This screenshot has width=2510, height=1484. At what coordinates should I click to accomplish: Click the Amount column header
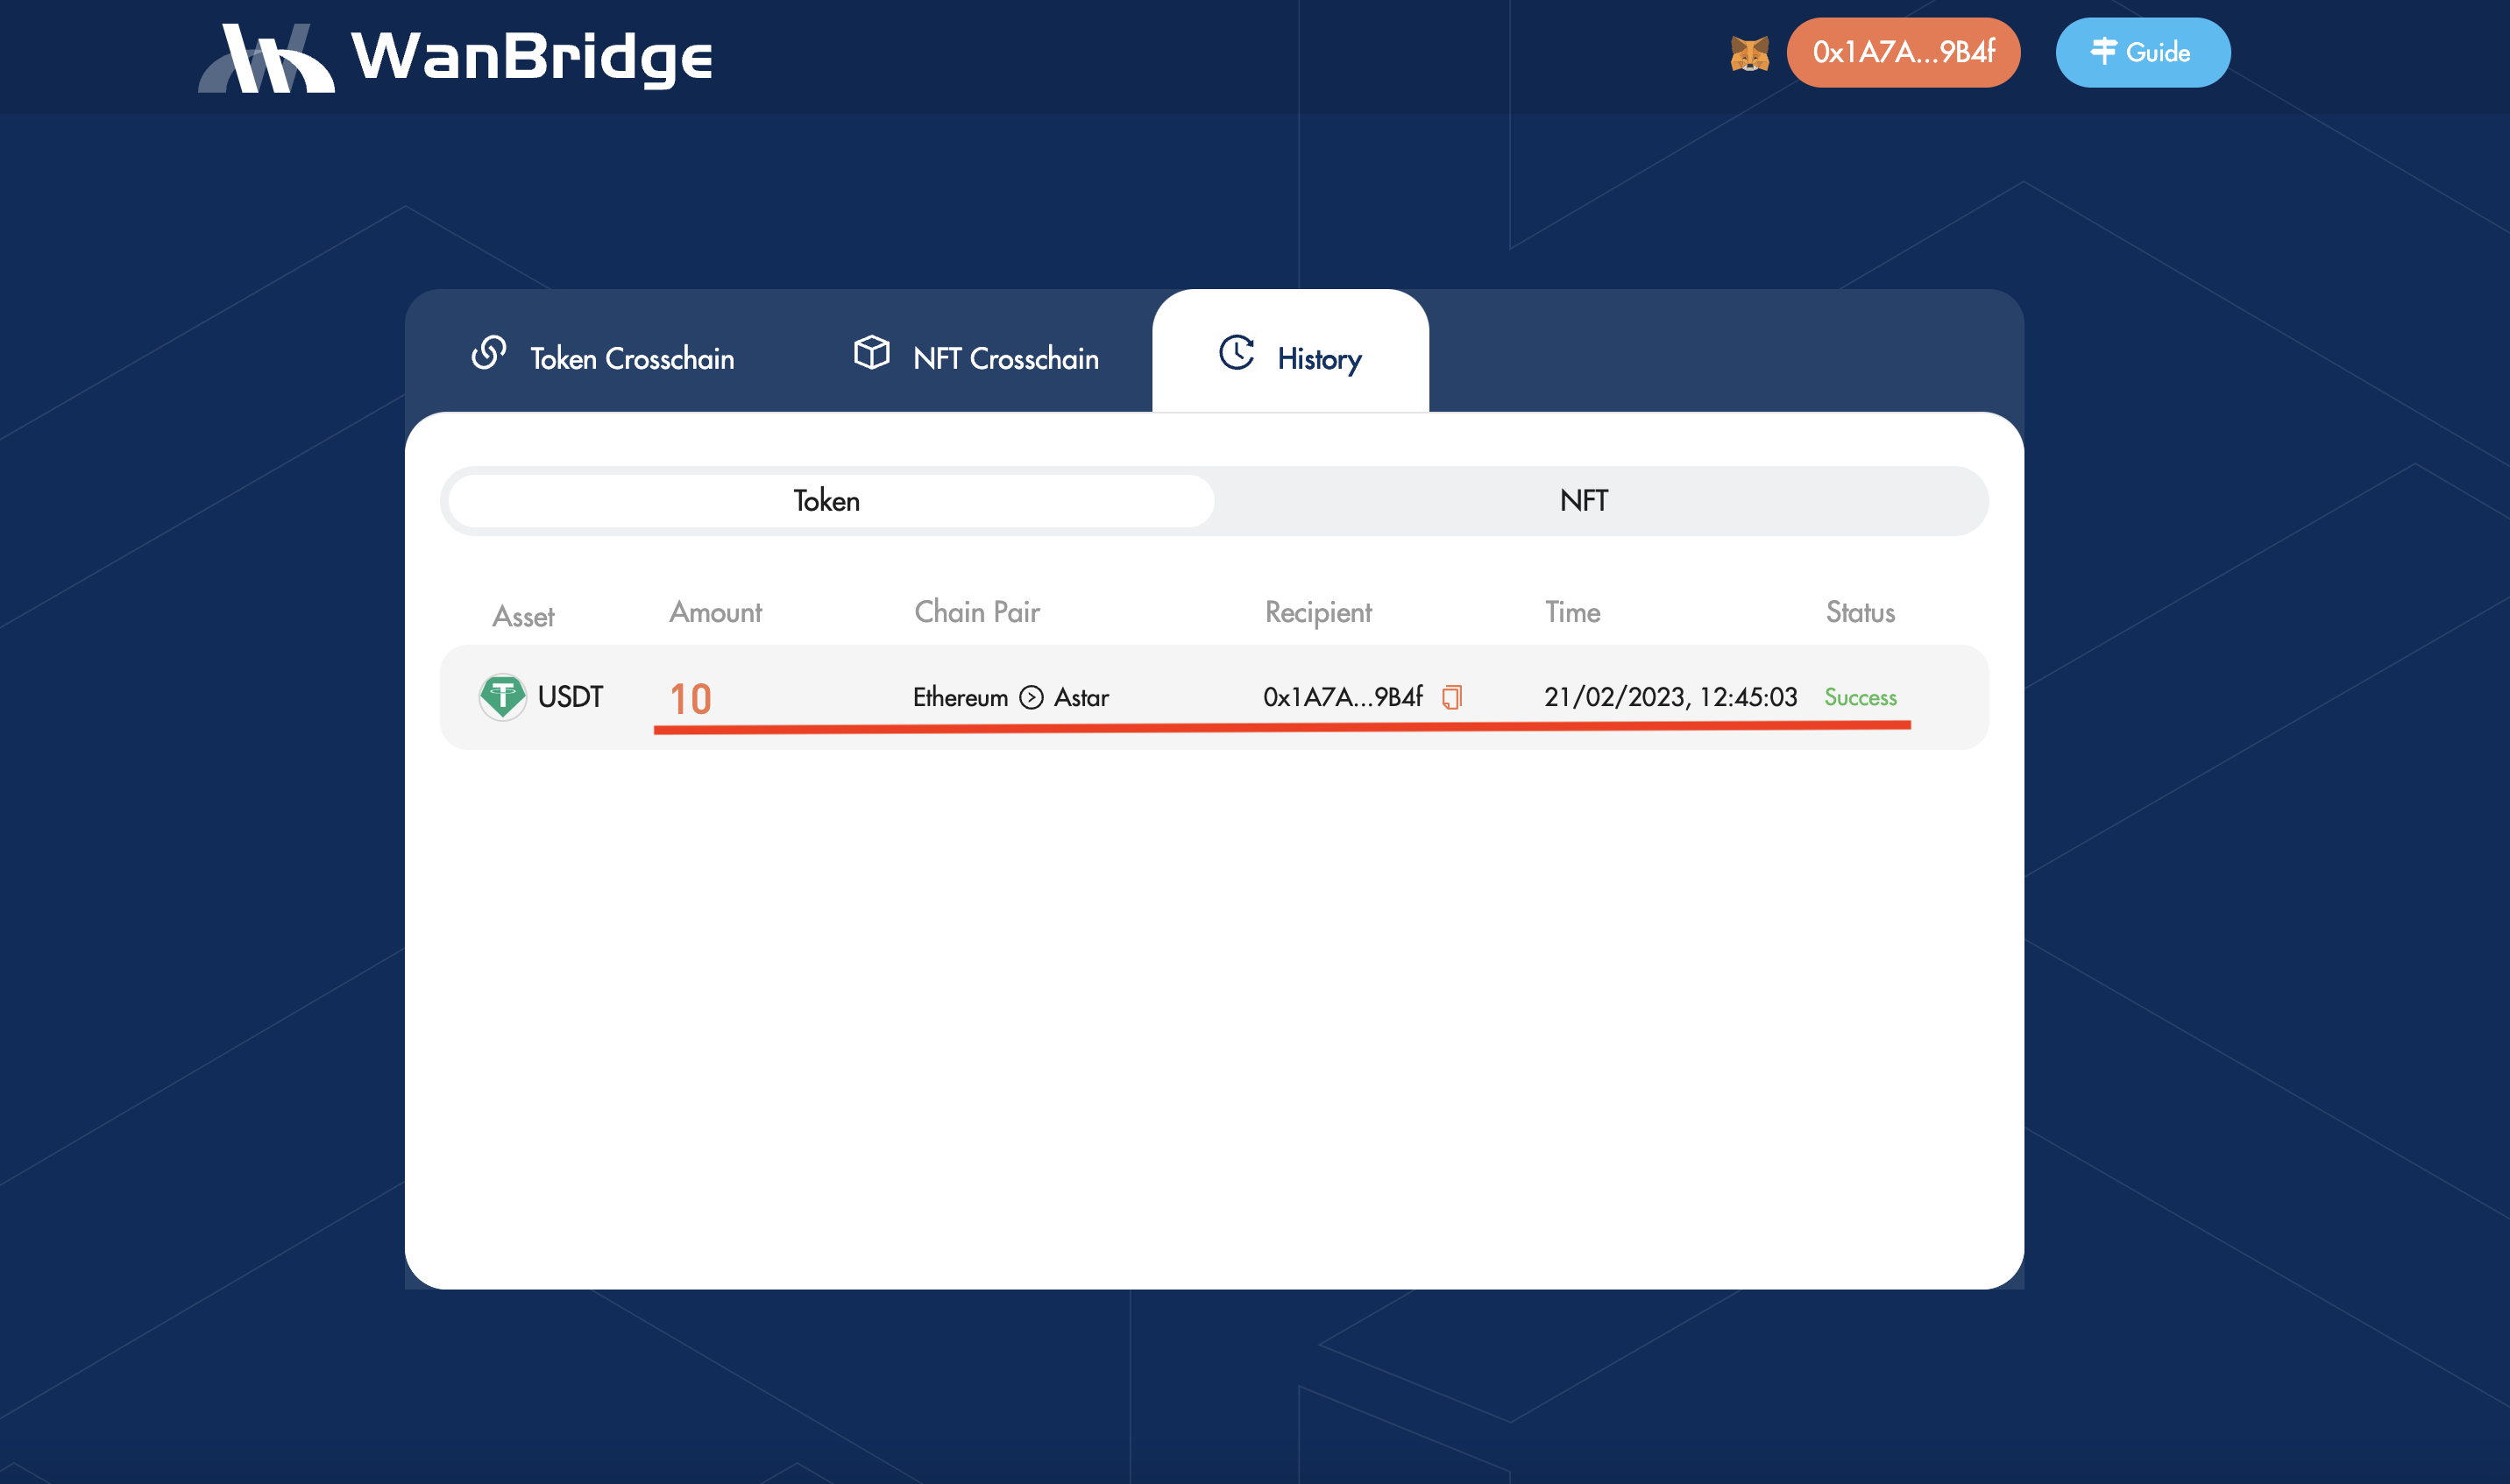(715, 612)
